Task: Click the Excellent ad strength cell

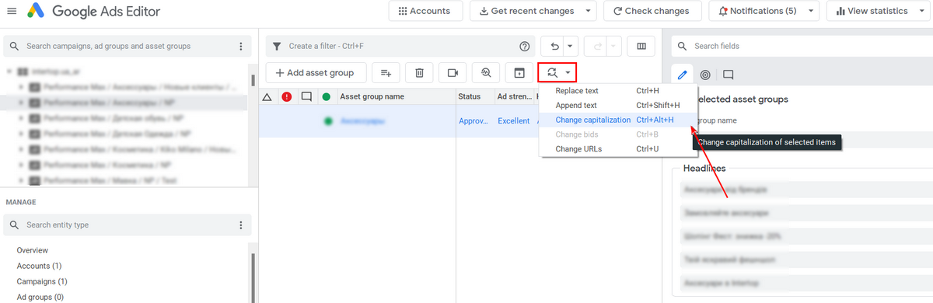Action: click(x=514, y=121)
